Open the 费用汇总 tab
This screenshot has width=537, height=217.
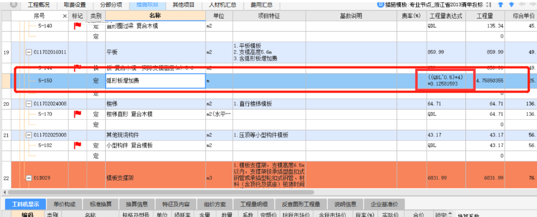pos(261,5)
